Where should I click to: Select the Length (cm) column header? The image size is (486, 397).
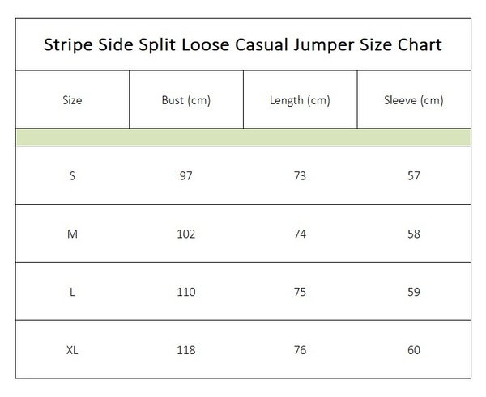coord(300,100)
